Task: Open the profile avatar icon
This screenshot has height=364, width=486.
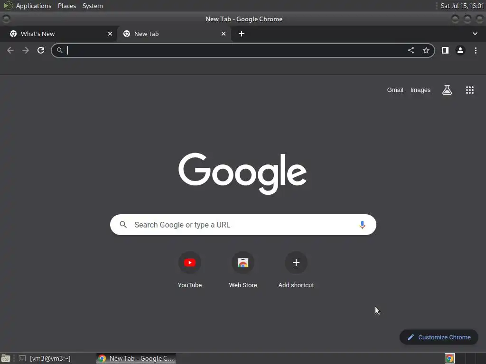Action: (x=460, y=50)
